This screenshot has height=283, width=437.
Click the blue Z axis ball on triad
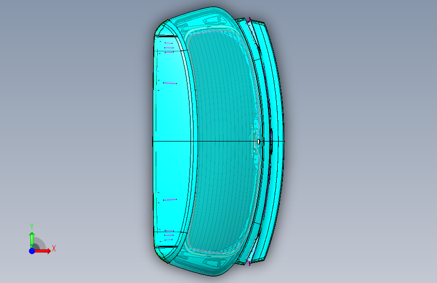click(32, 251)
